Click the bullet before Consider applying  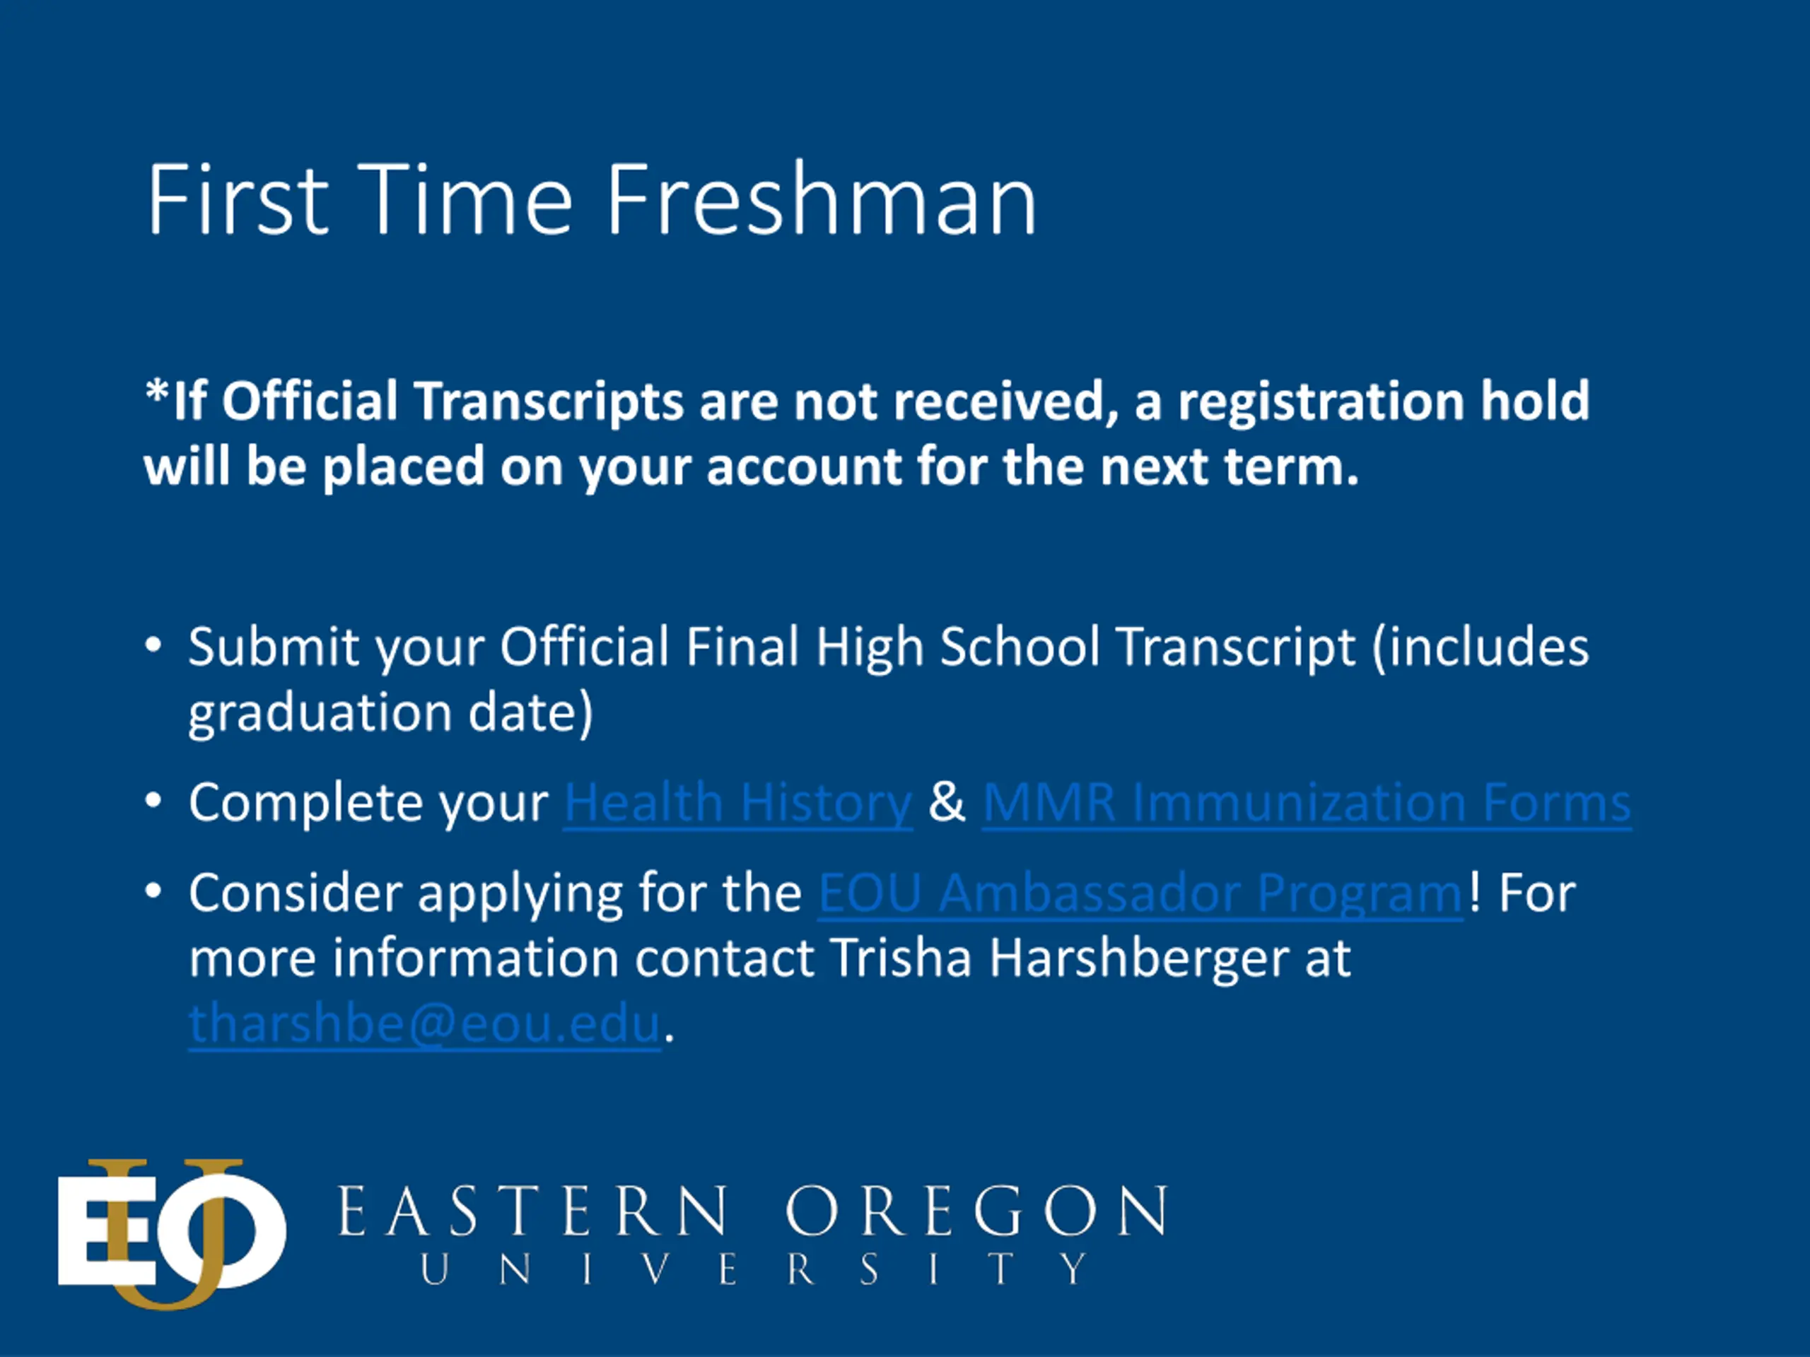click(153, 891)
